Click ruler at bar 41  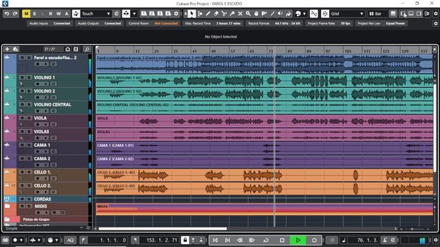click(x=195, y=51)
